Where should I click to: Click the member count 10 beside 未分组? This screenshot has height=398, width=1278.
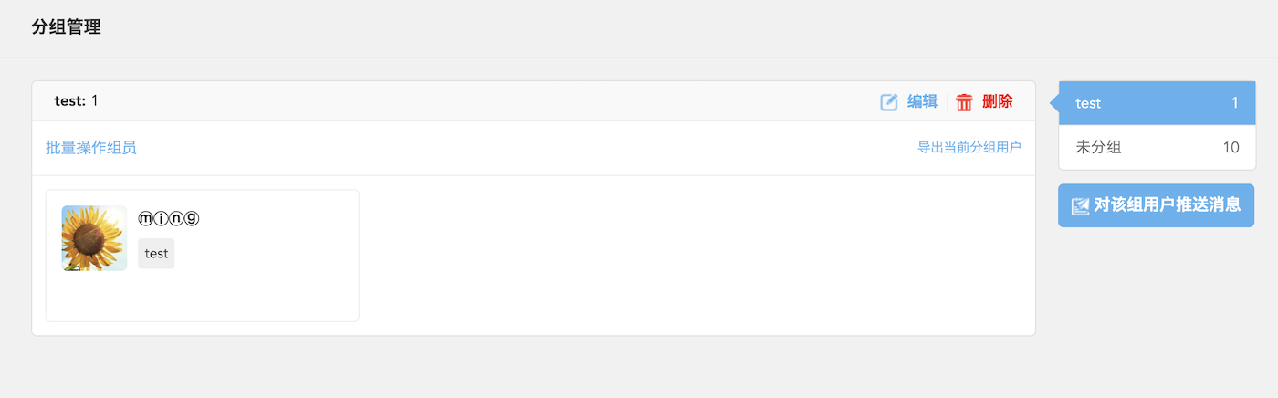pos(1231,147)
